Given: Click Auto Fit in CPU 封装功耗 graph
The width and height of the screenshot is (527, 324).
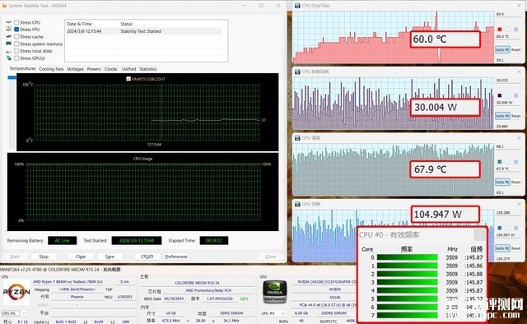Looking at the screenshot, I should tap(502, 116).
